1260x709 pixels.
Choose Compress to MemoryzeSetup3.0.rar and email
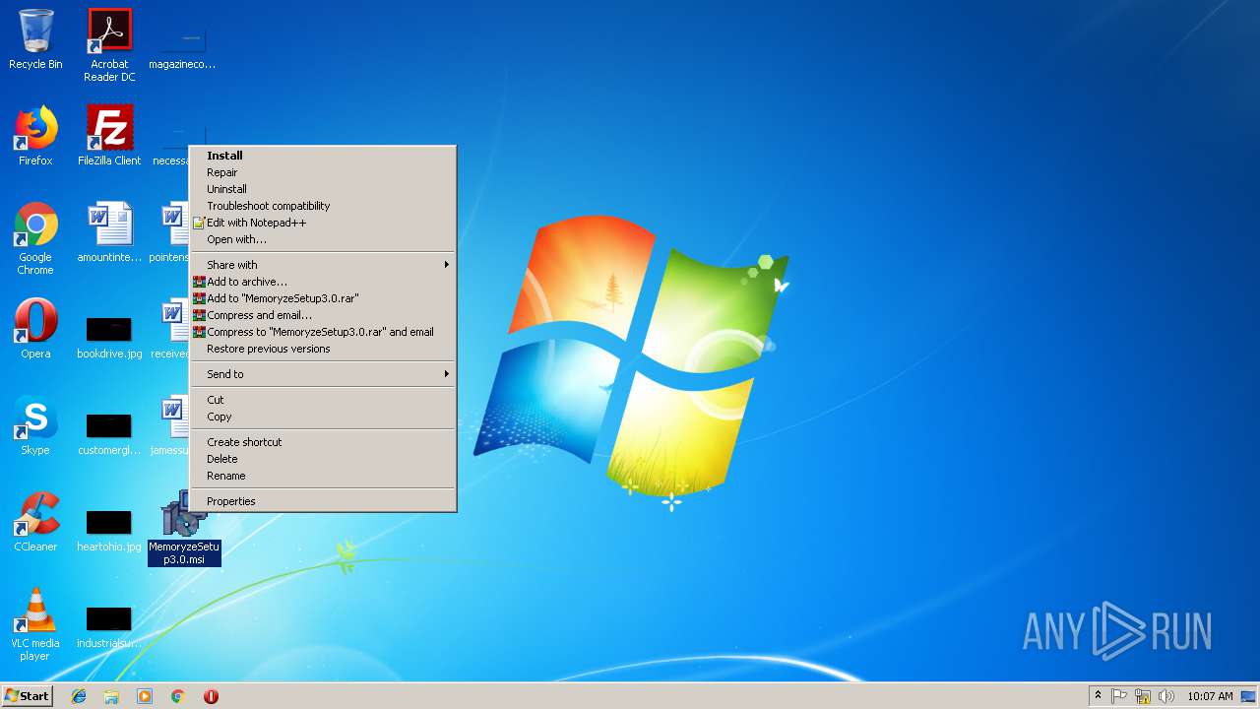click(x=323, y=332)
